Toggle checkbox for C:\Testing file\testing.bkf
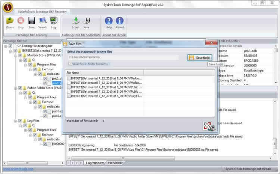Image resolution: width=280 pixels, height=174 pixels. coord(10,46)
